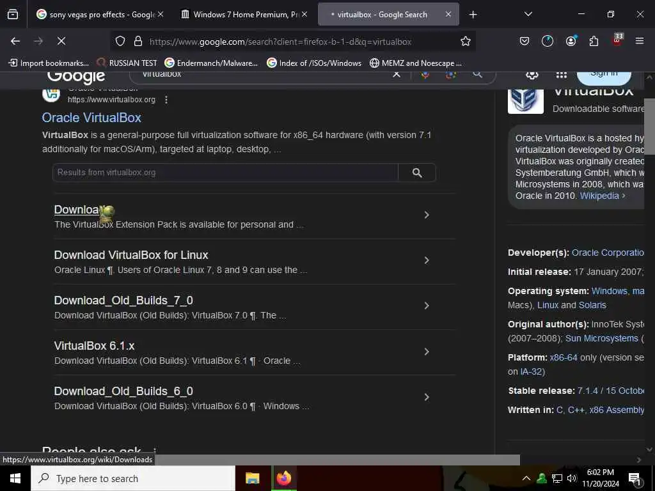Viewport: 655px width, 491px height.
Task: Go back to previous page
Action: [x=15, y=41]
